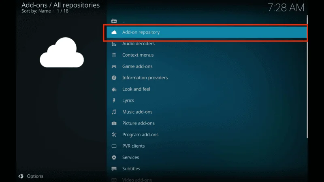Click the large cloud thumbnail image
This screenshot has height=182, width=324.
62,53
